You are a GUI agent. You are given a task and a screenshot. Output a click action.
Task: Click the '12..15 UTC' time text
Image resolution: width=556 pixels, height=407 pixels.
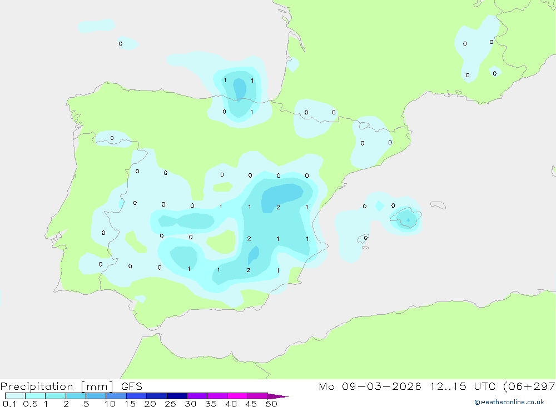tap(463, 386)
